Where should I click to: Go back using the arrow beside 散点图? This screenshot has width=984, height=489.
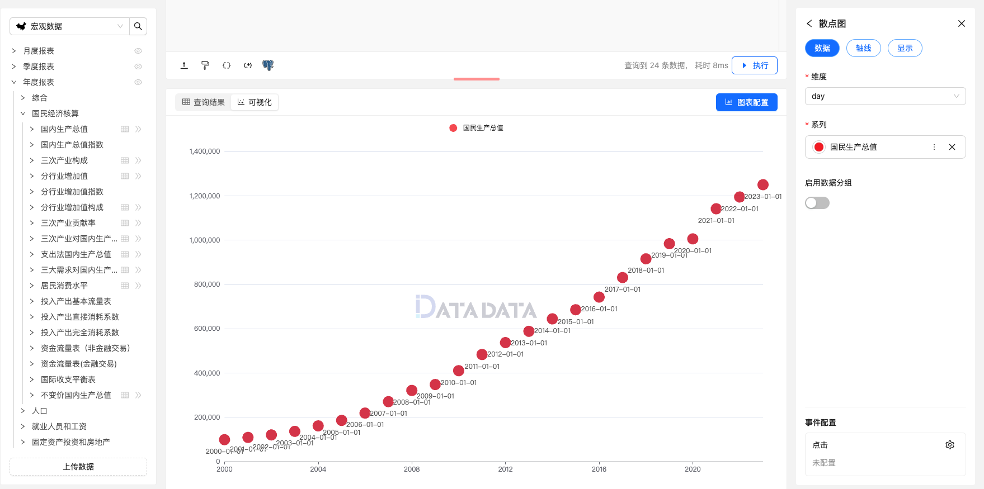tap(809, 23)
